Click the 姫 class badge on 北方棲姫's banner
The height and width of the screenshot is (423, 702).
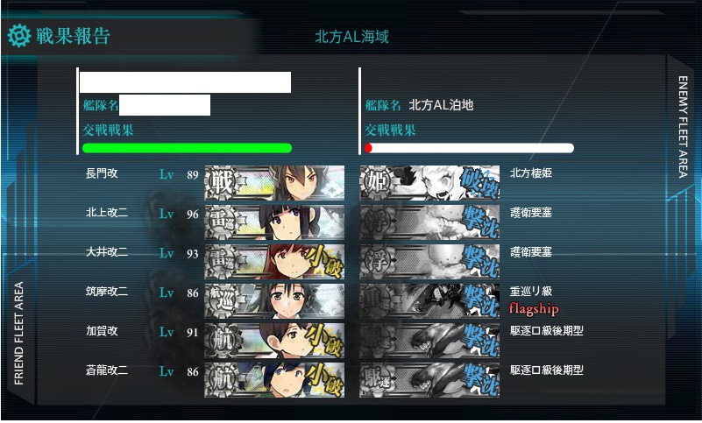coord(377,183)
